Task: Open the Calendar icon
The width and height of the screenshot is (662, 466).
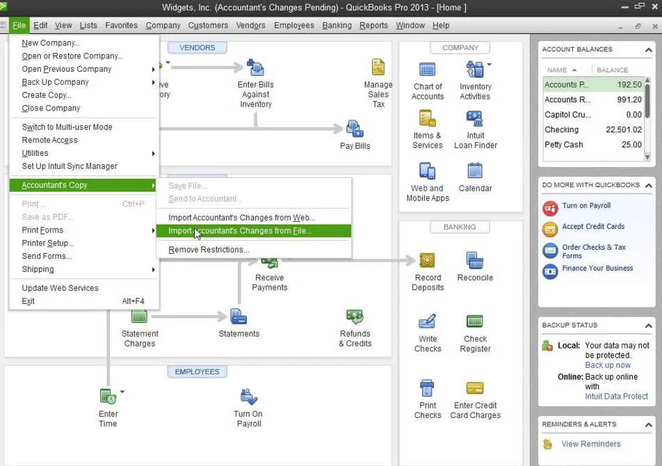Action: [475, 171]
